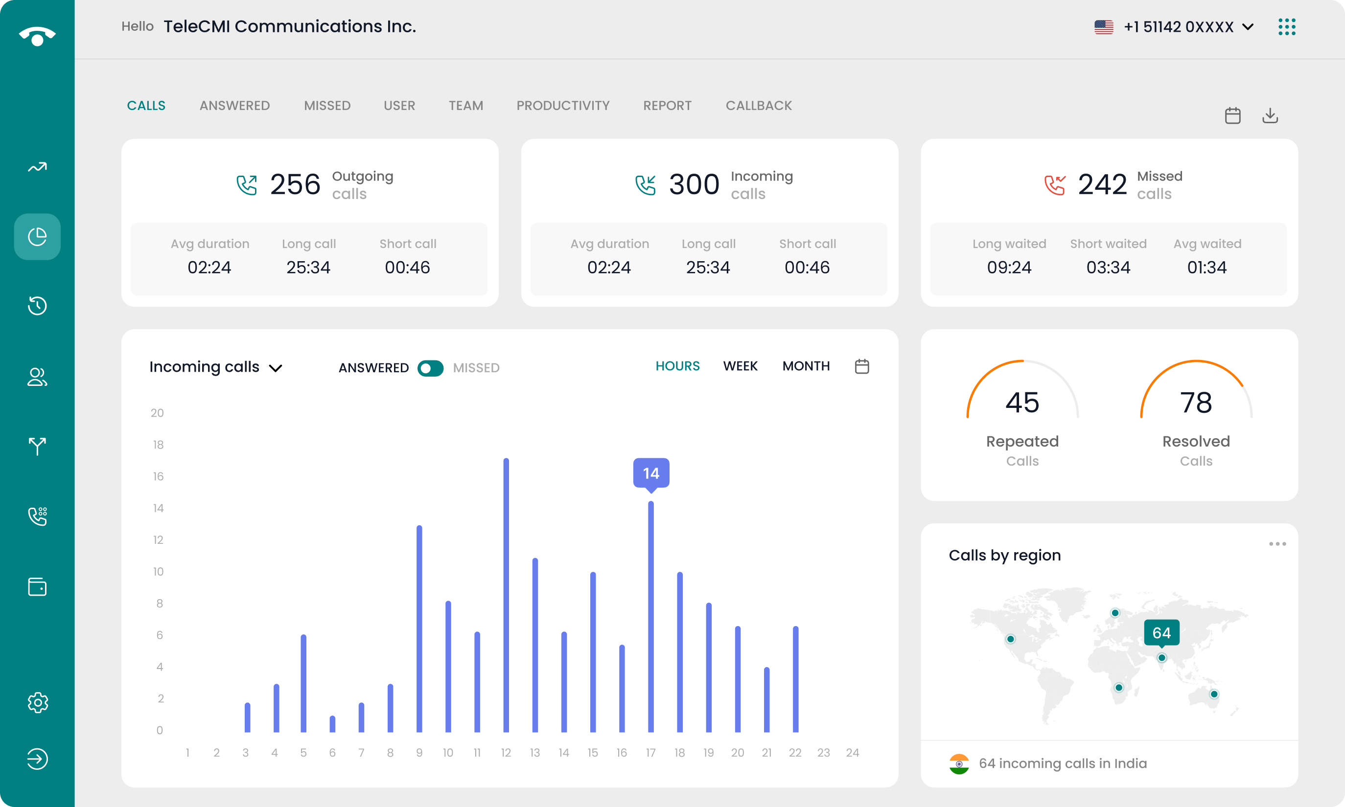Click the Calls by region heading
The height and width of the screenshot is (807, 1345).
1004,555
